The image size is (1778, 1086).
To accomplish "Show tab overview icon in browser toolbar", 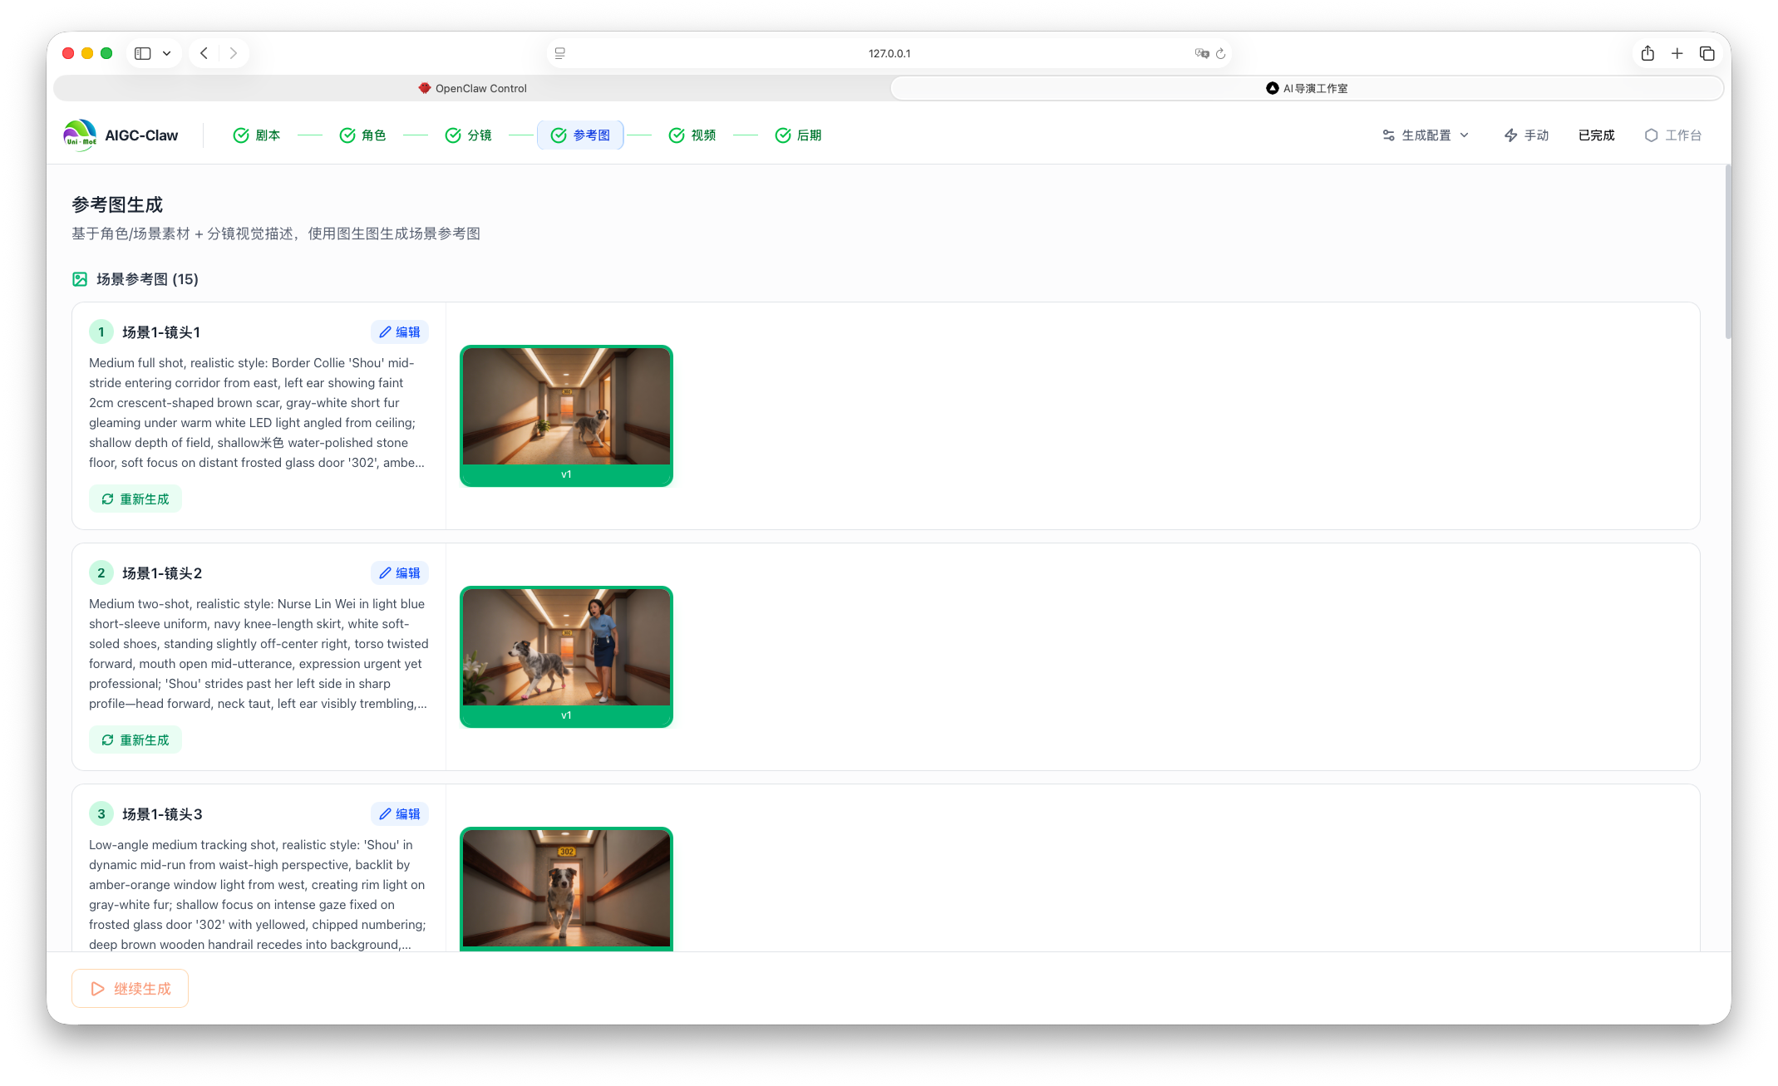I will pos(1707,53).
